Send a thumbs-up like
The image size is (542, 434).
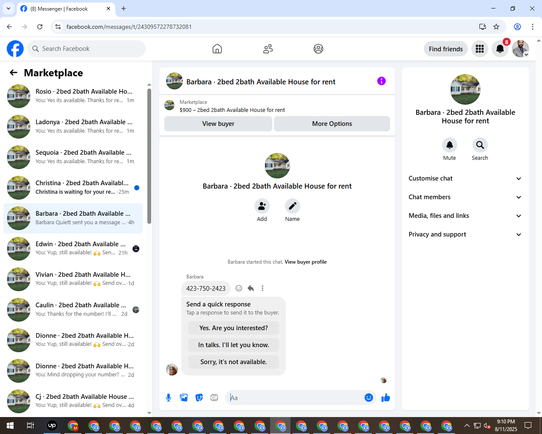click(x=385, y=398)
